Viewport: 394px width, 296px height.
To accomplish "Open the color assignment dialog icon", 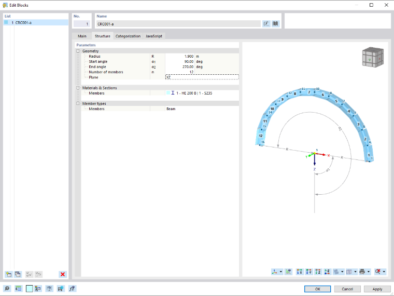I will point(38,289).
